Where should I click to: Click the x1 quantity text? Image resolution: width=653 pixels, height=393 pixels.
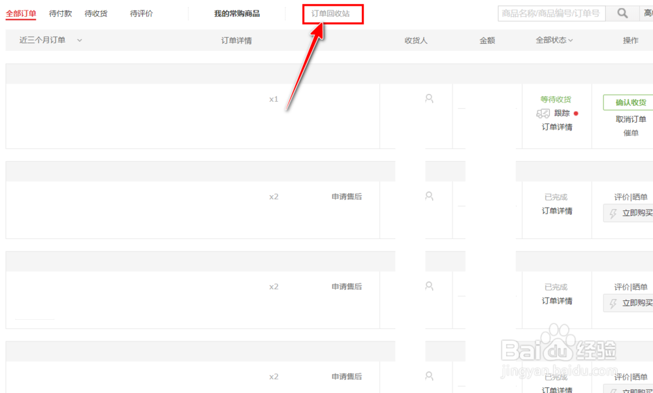coord(274,99)
